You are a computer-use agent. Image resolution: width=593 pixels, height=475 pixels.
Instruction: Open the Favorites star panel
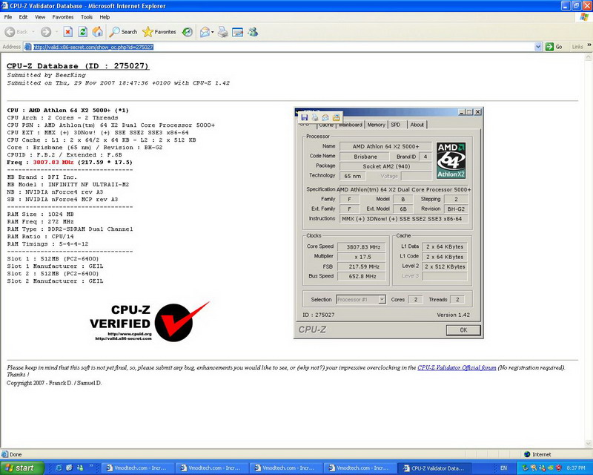(159, 32)
